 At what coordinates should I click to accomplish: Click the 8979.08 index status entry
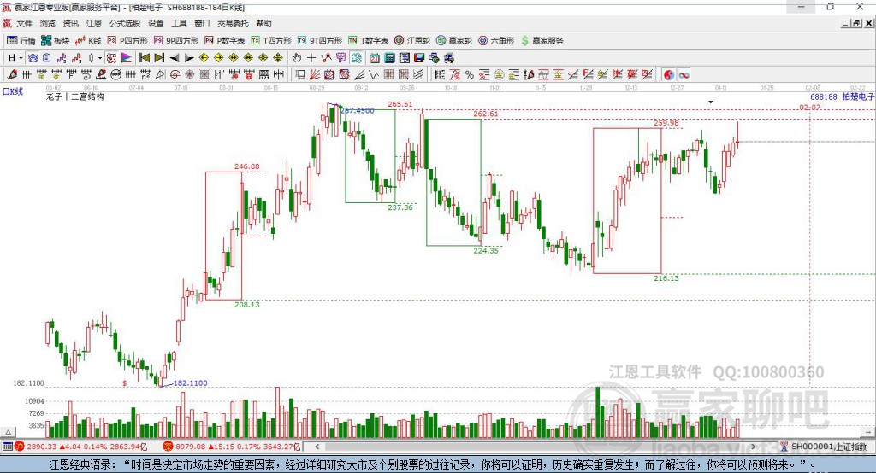(232, 447)
